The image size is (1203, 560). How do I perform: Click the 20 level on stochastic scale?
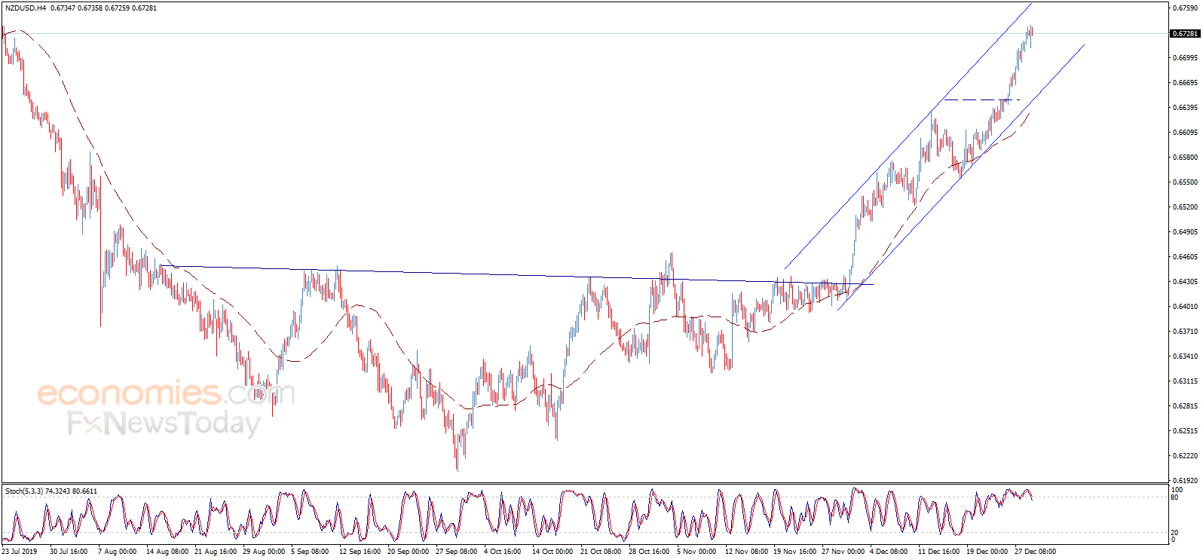click(x=1174, y=533)
